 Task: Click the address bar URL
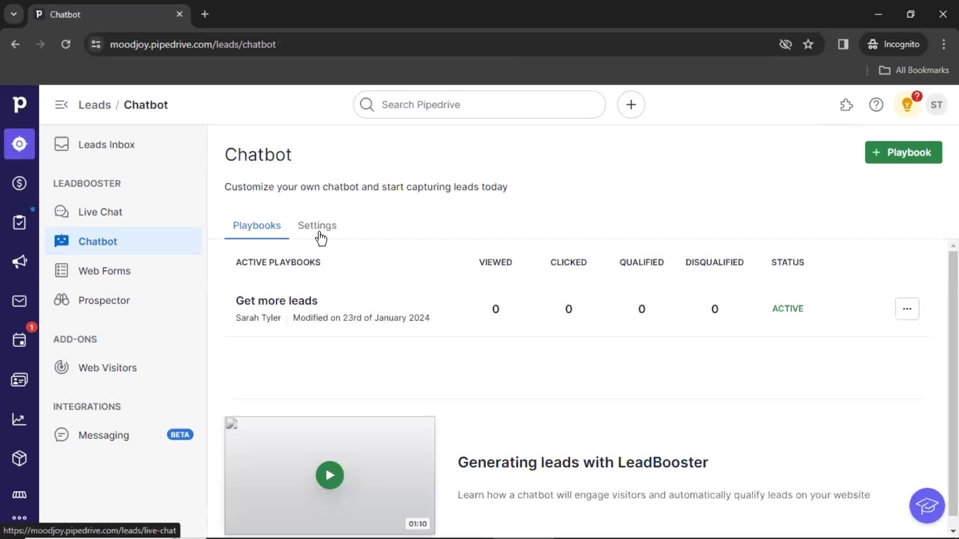pos(193,44)
